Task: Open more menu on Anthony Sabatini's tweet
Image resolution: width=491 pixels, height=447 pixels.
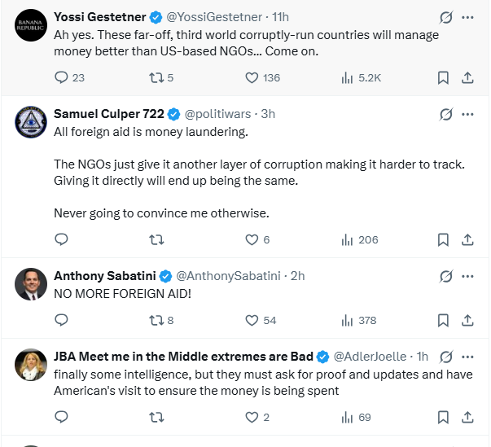Action: tap(467, 276)
